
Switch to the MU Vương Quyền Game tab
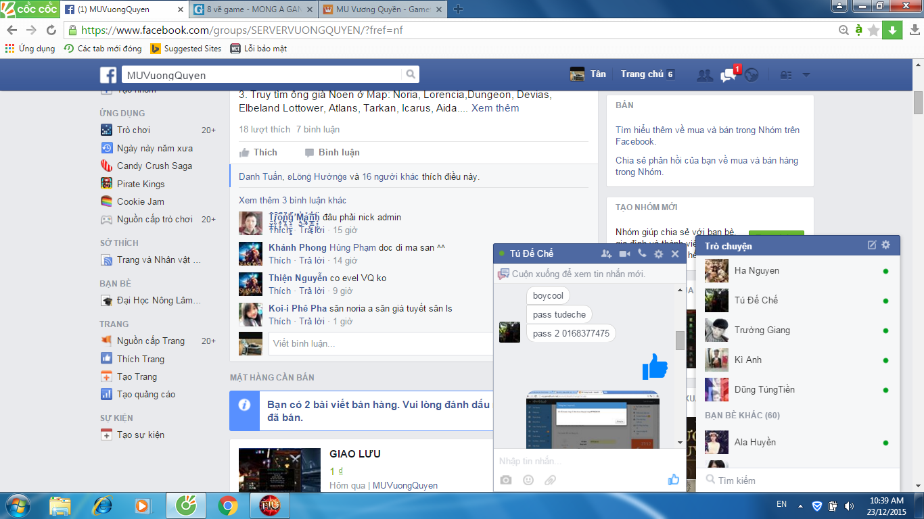click(x=381, y=9)
